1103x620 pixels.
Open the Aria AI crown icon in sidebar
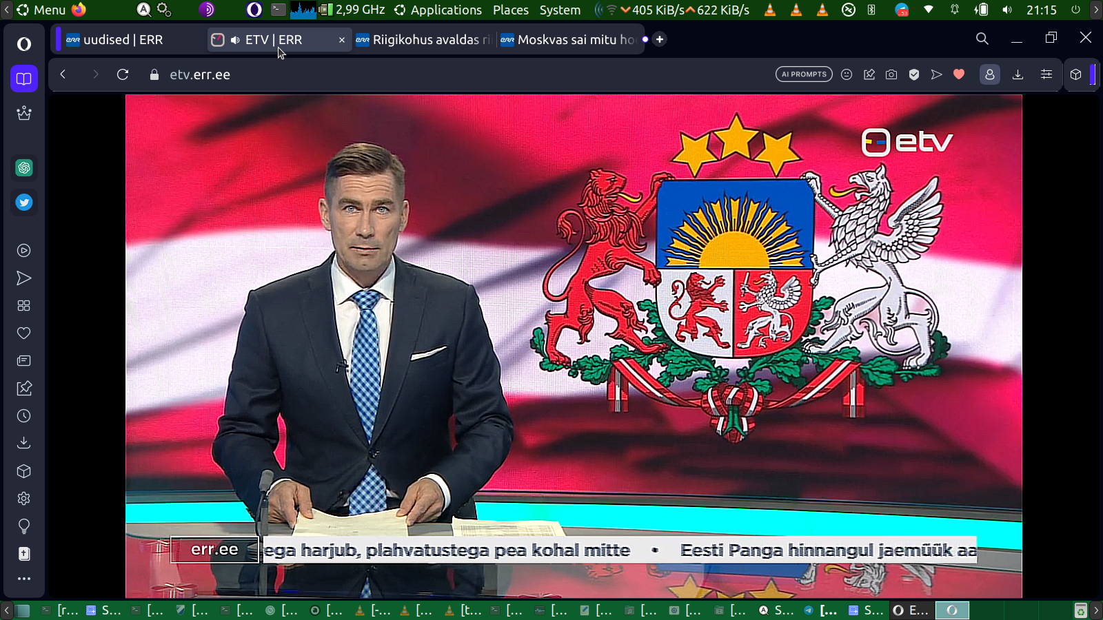coord(24,113)
